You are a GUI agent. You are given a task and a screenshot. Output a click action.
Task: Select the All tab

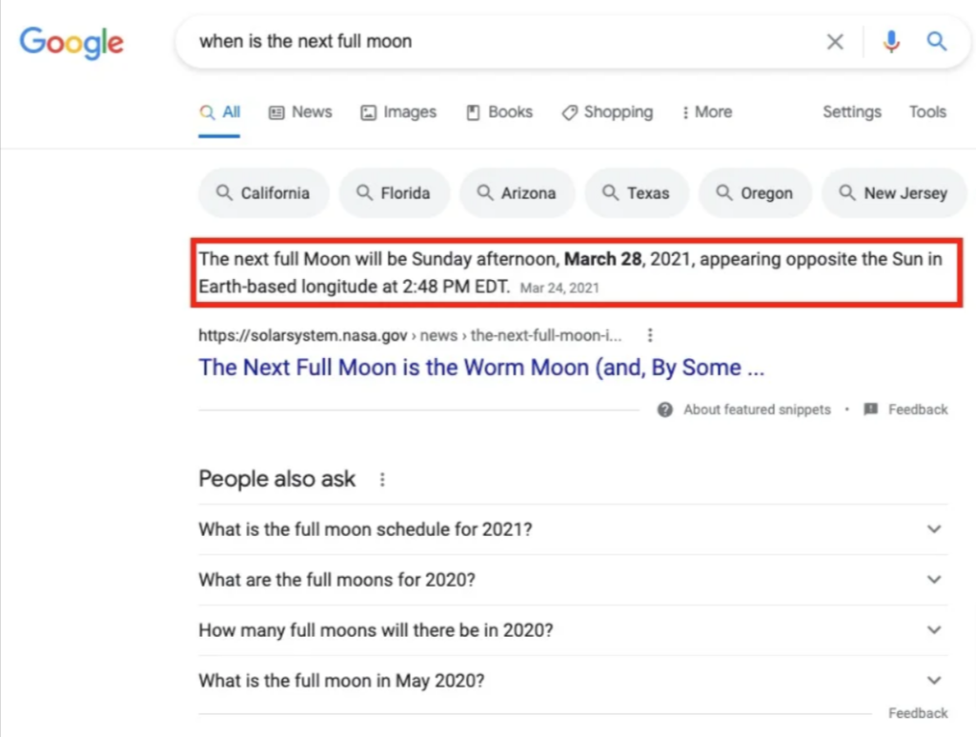coord(220,112)
